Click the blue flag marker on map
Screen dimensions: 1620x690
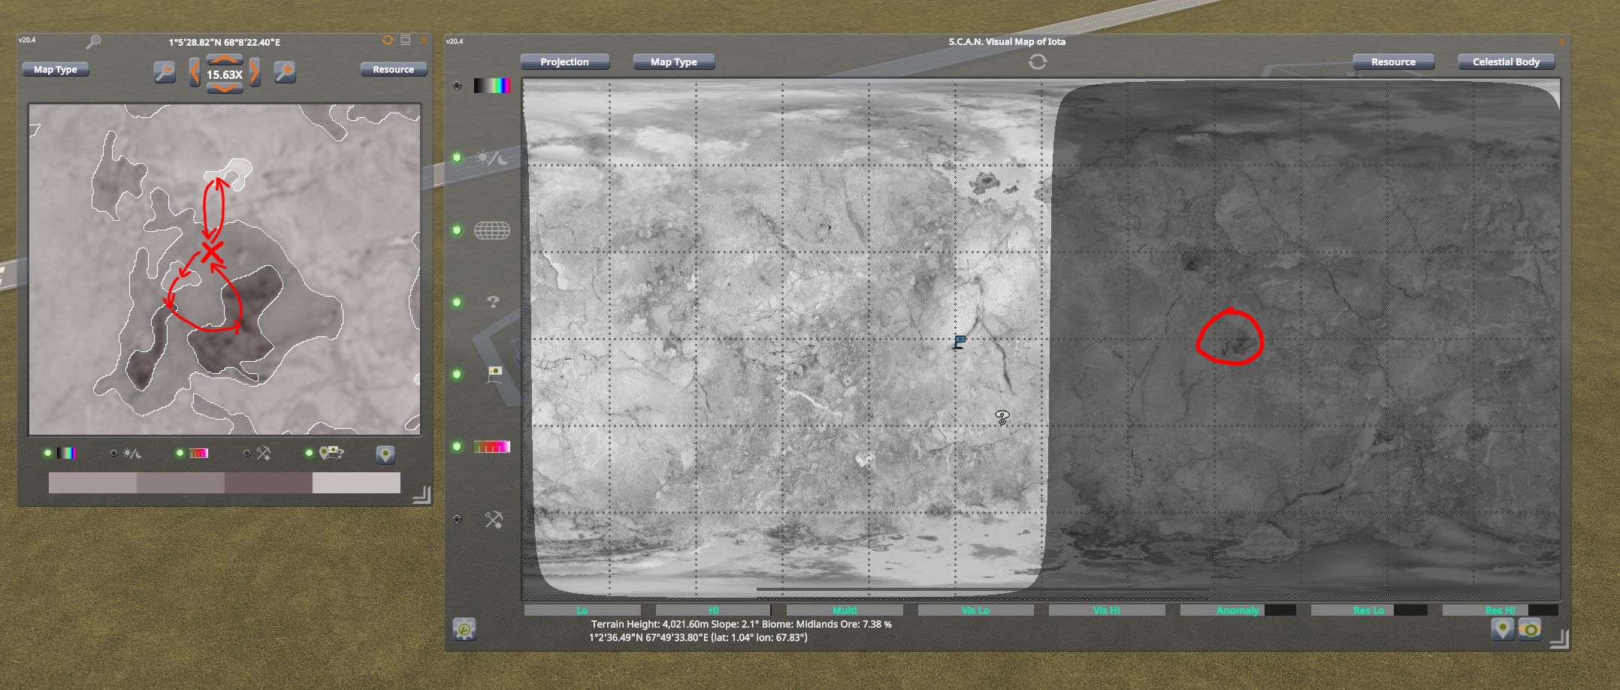click(x=960, y=342)
